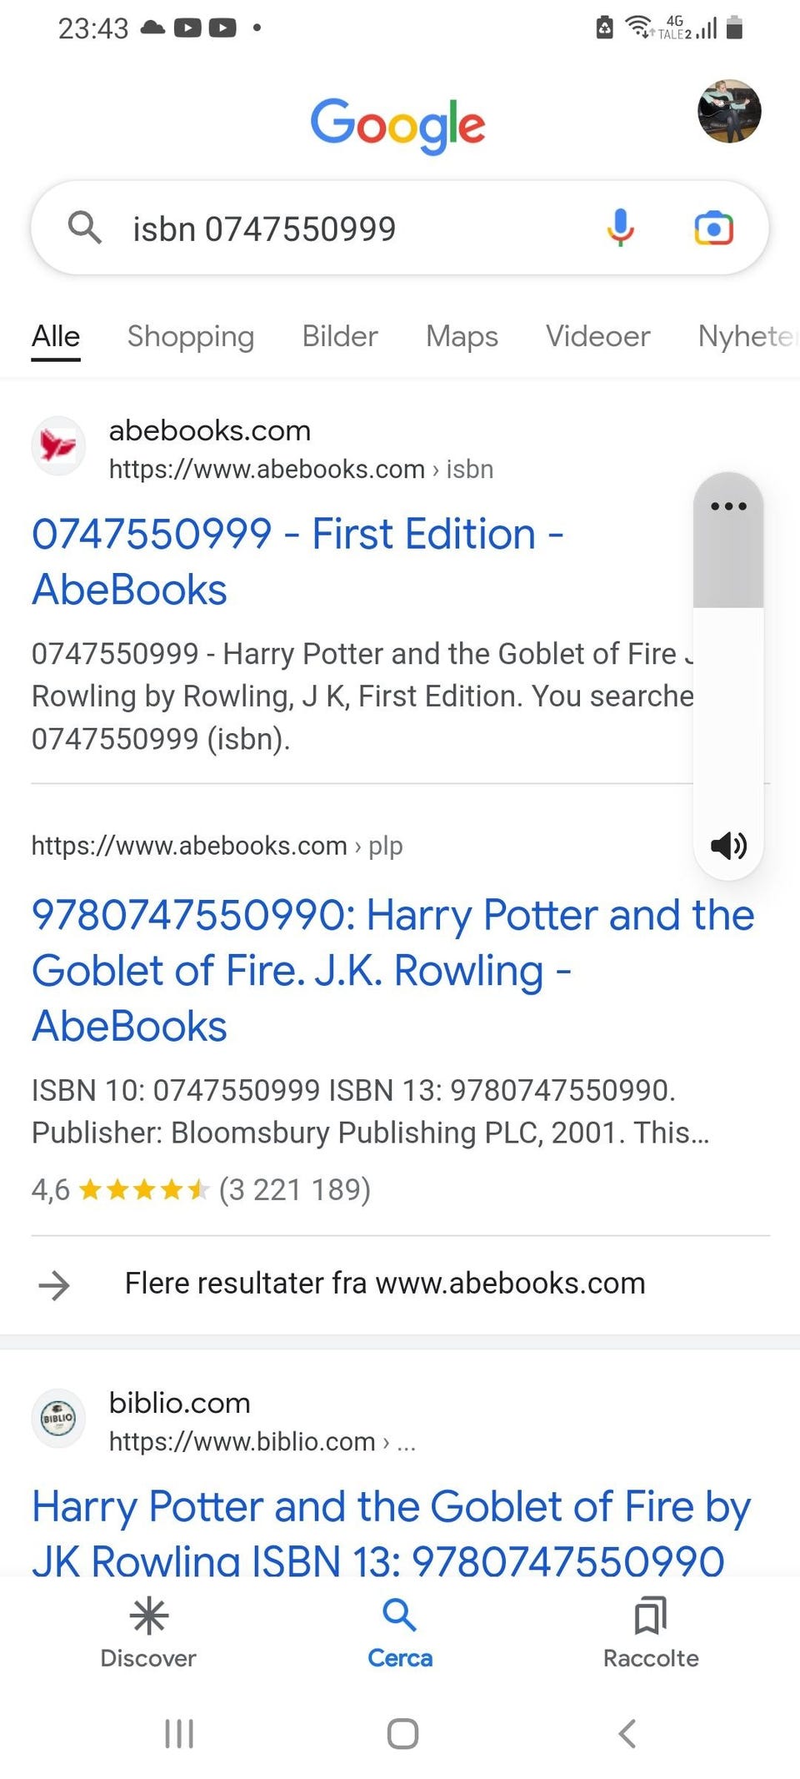Tap the Cerca search tab
This screenshot has height=1779, width=800.
pyautogui.click(x=400, y=1635)
